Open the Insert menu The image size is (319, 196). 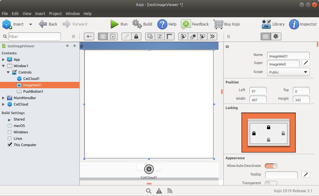pos(40,13)
